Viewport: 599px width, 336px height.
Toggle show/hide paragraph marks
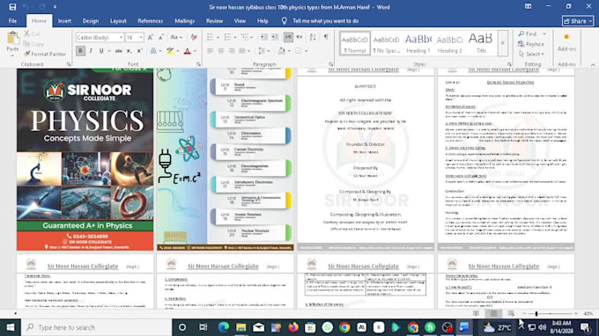(x=326, y=37)
